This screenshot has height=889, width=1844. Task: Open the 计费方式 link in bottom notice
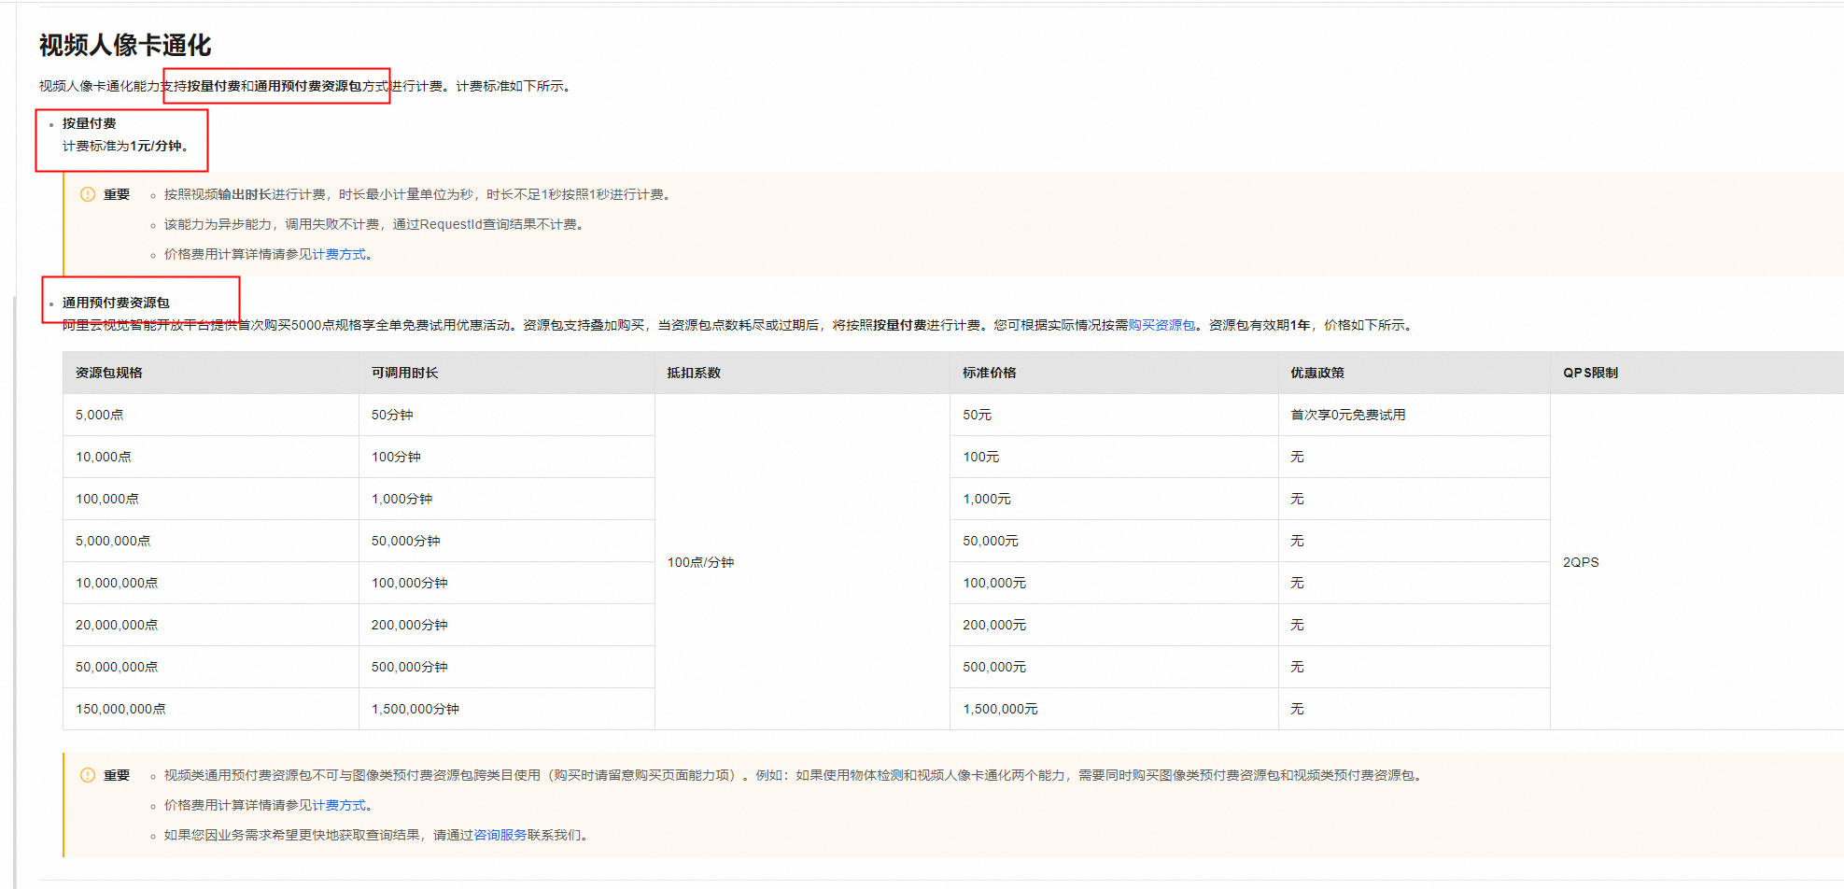[x=339, y=805]
